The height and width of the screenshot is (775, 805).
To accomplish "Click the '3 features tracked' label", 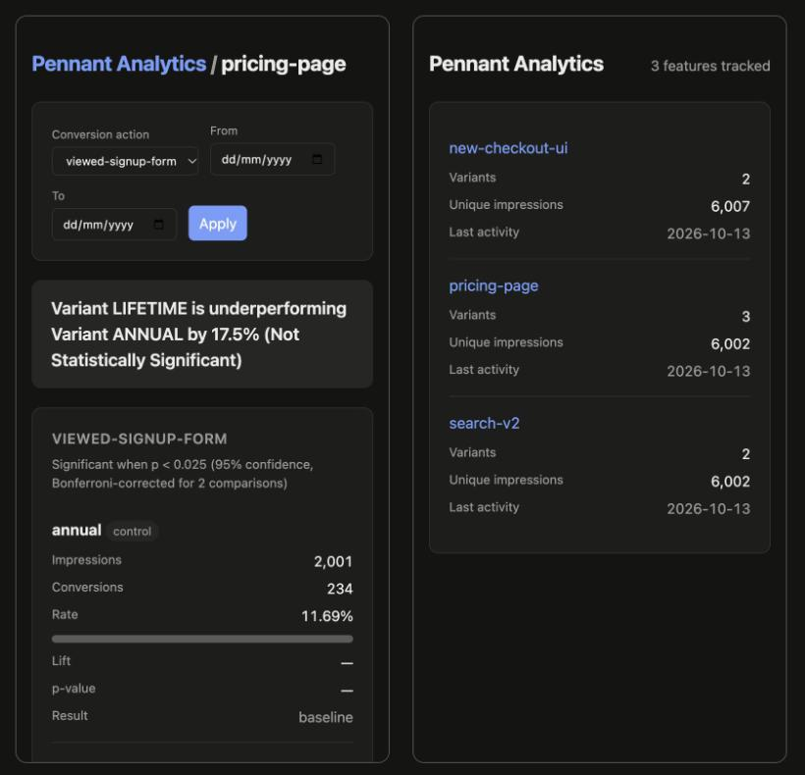I will (x=710, y=66).
